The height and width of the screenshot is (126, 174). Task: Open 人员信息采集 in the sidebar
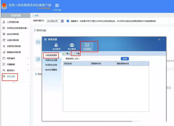pos(13,22)
